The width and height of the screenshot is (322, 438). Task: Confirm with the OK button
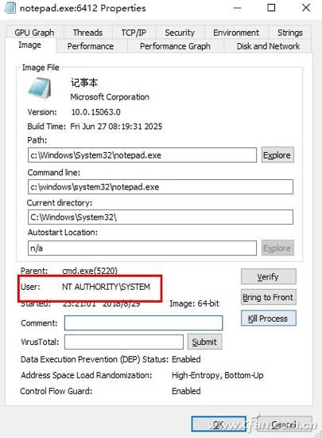pos(219,424)
